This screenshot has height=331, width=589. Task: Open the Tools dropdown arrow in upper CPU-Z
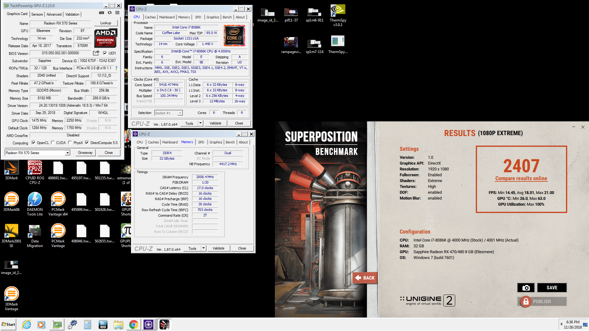[200, 123]
